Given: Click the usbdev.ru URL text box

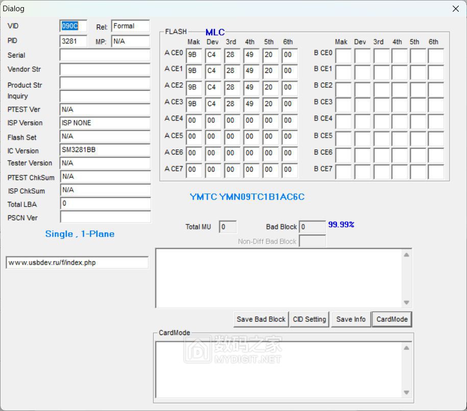Looking at the screenshot, I should coord(77,263).
